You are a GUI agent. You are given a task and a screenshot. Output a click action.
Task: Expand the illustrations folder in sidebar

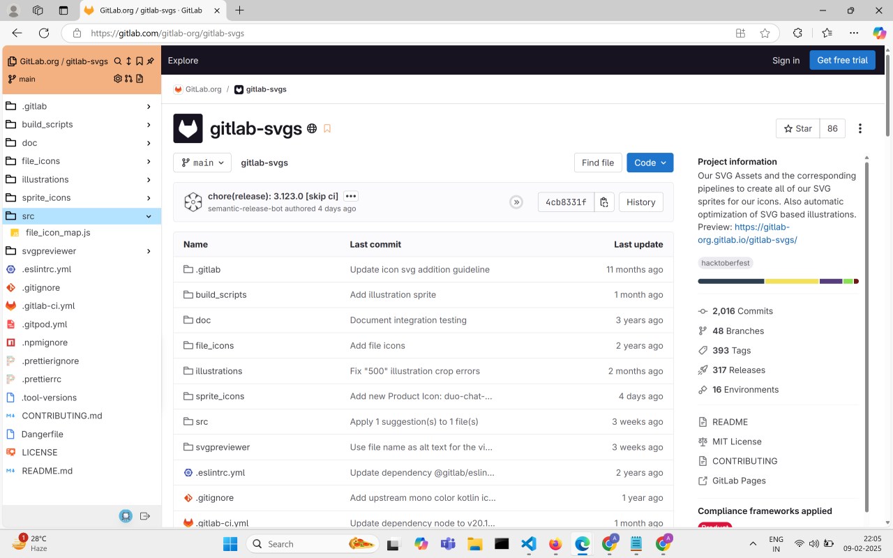pos(149,179)
